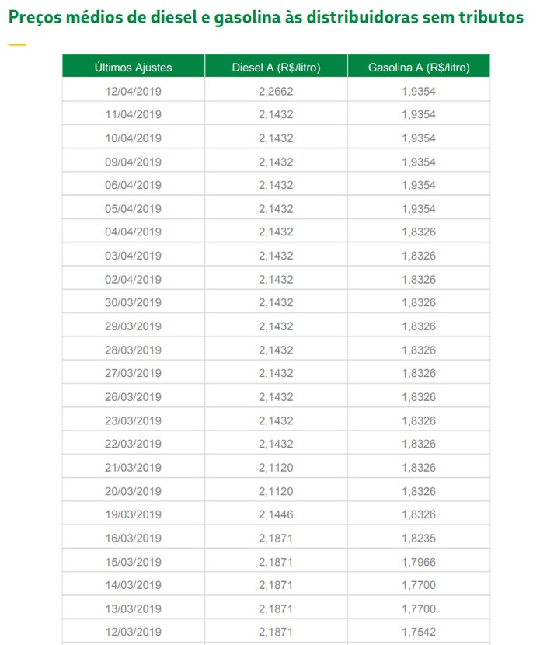Select the "Diesel A (R$/litro)" column header
Viewport: 540px width, 645px height.
(276, 68)
